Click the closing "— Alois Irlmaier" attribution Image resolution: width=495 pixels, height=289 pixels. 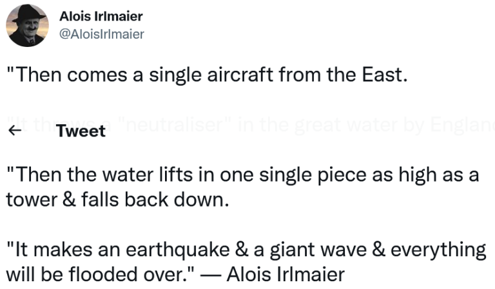click(273, 274)
